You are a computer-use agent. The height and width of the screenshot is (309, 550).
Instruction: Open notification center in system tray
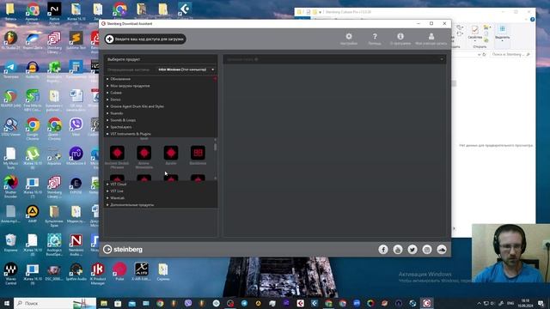click(x=541, y=303)
